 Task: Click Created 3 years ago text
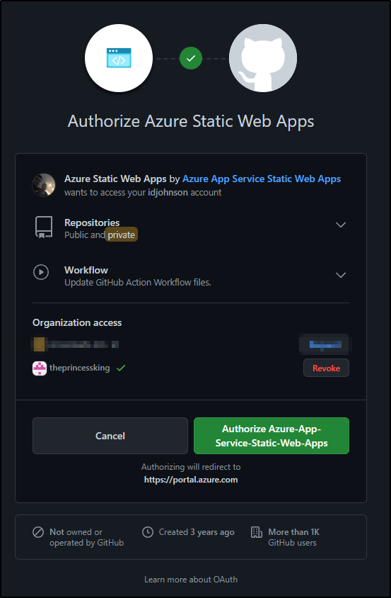tap(197, 532)
